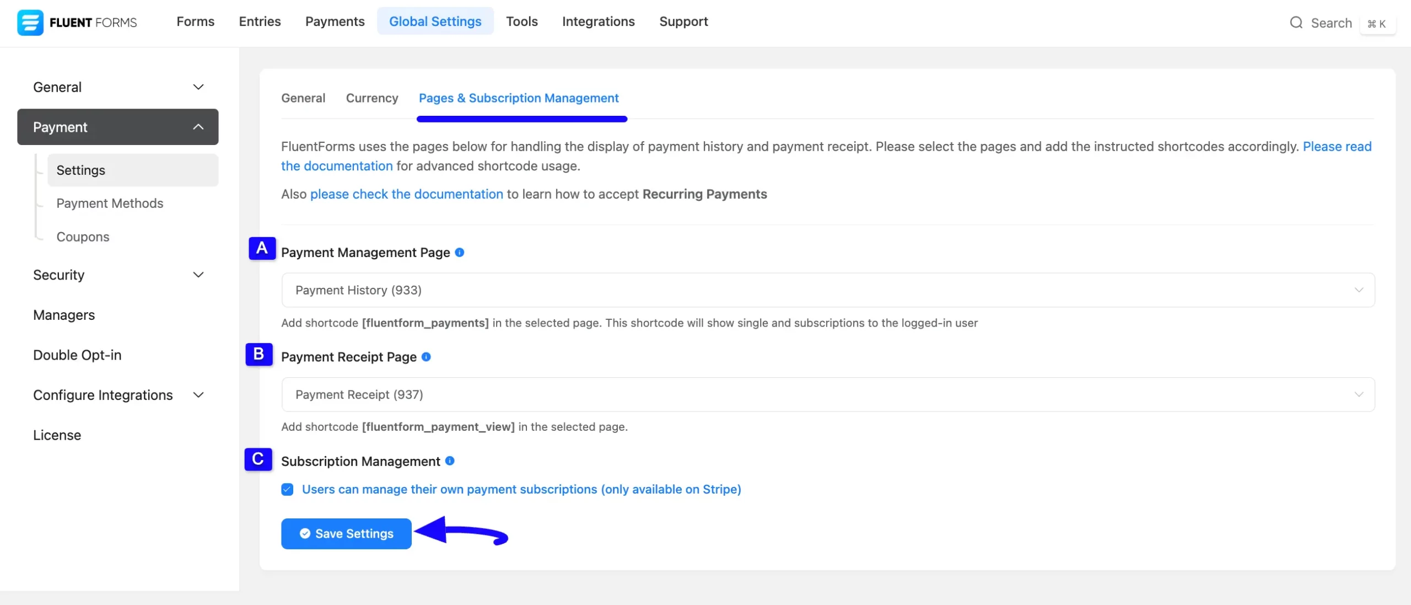Open the Payment Receipt Page info tooltip
The width and height of the screenshot is (1411, 605).
click(x=426, y=357)
